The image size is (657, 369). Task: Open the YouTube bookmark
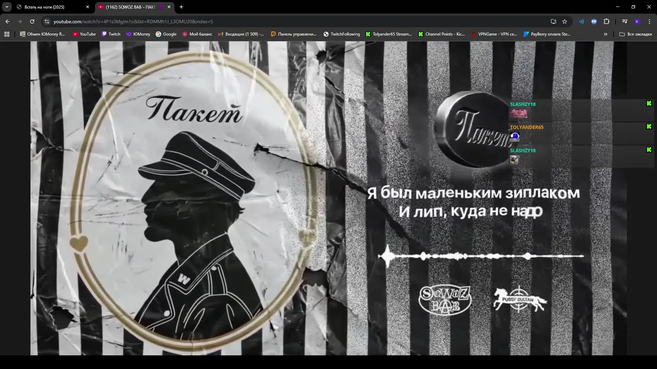[84, 34]
